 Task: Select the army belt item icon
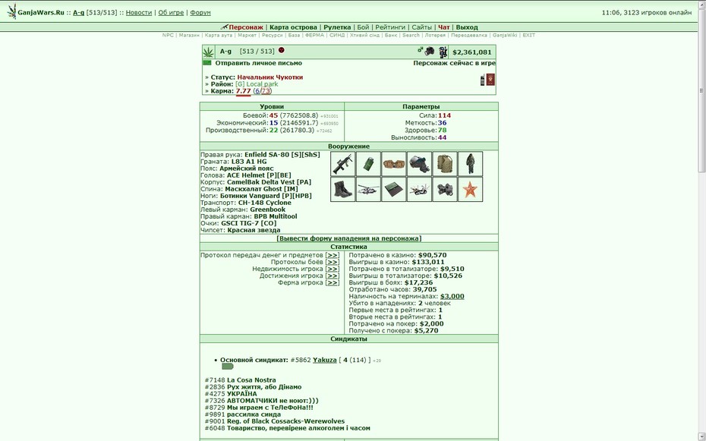(x=394, y=164)
